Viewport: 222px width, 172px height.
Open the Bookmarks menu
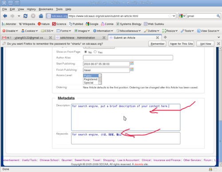click(46, 9)
